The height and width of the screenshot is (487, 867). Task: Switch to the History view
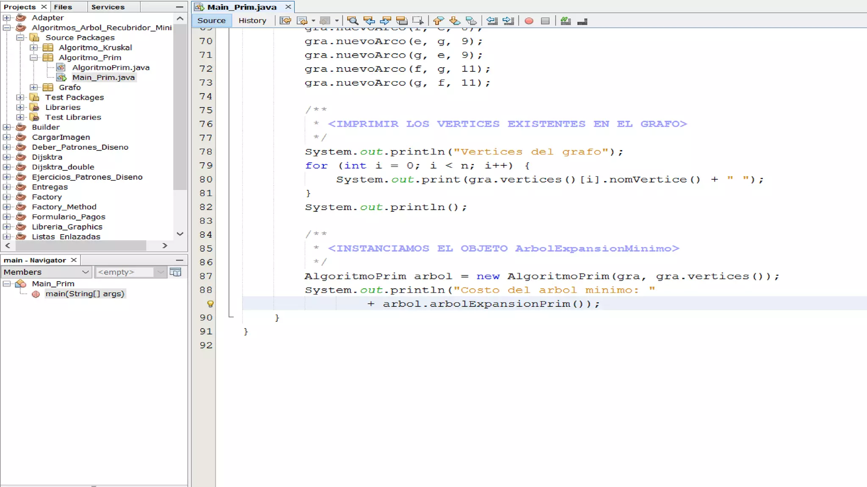point(252,20)
